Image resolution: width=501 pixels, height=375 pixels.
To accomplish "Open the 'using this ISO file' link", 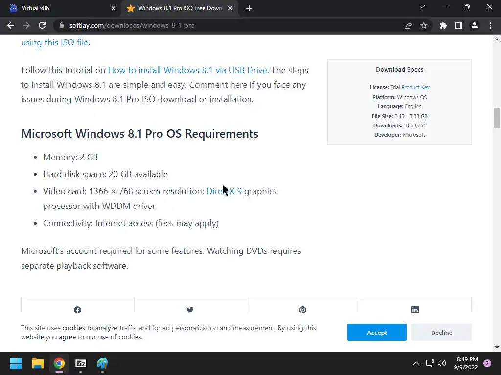I will tap(54, 42).
